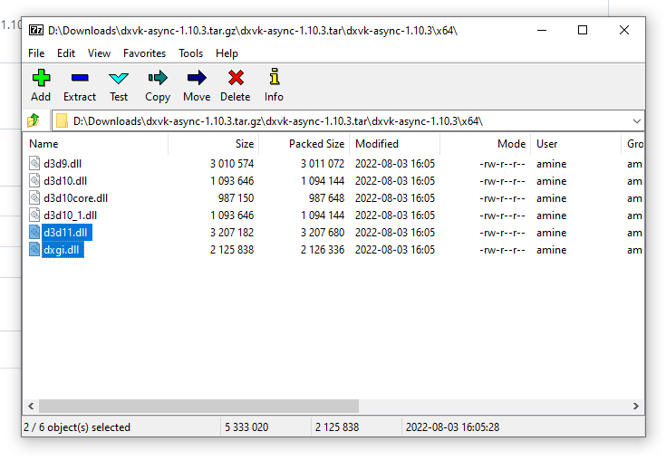Click the archive path address field
Image resolution: width=666 pixels, height=460 pixels.
(x=344, y=120)
